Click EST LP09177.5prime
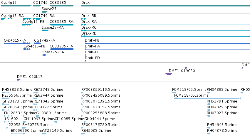Viewport: 250px width, 135px height. coord(48,107)
